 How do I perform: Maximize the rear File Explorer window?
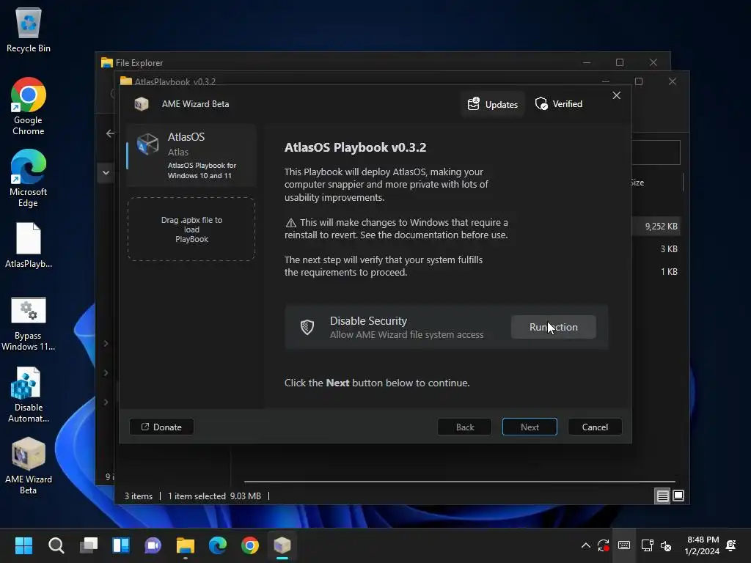click(x=620, y=62)
